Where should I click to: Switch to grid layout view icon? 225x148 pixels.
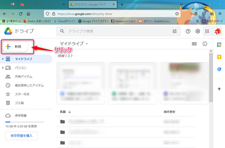click(x=194, y=44)
